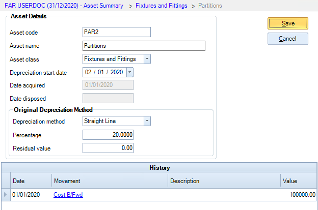Expand the Depreciation method dropdown arrow

(147, 121)
